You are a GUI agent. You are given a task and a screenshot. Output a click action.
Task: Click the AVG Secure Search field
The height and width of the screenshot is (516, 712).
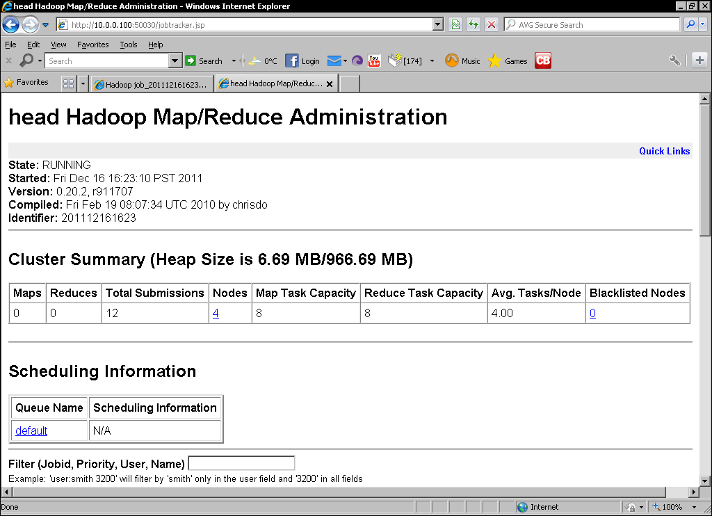point(592,24)
